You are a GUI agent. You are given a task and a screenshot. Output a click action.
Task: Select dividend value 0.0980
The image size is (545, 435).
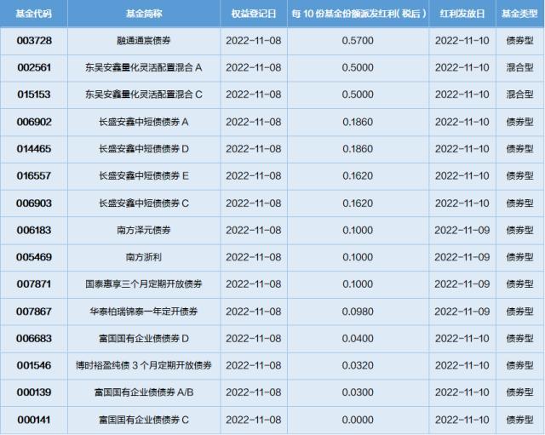pyautogui.click(x=358, y=312)
